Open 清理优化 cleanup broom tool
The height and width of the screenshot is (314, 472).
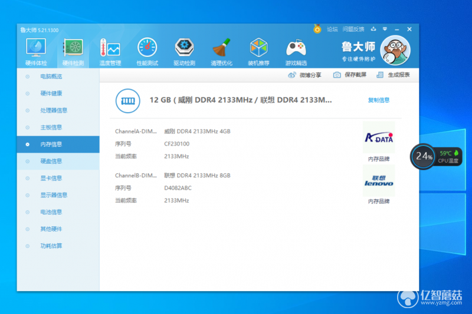coord(221,52)
